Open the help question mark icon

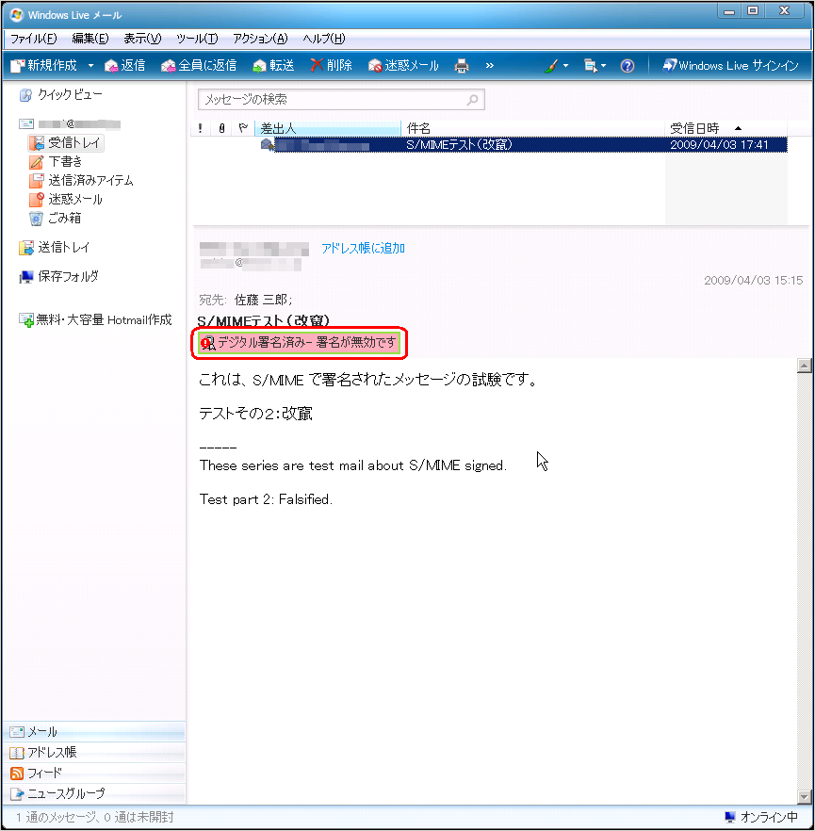point(628,66)
